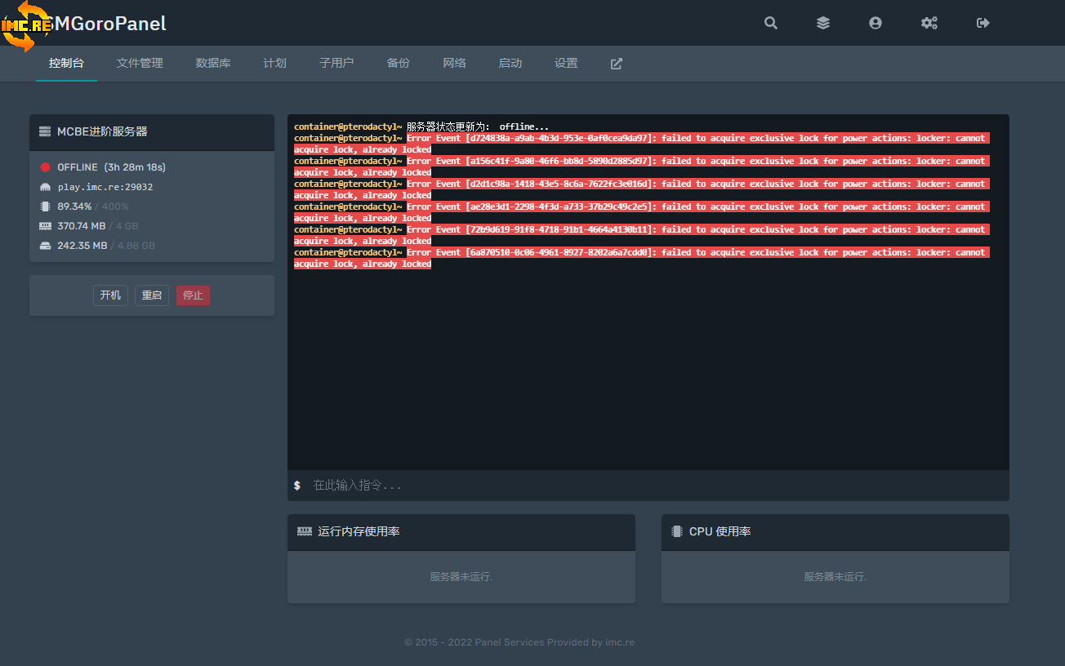
Task: Open the 数据库 tab
Action: pos(213,64)
